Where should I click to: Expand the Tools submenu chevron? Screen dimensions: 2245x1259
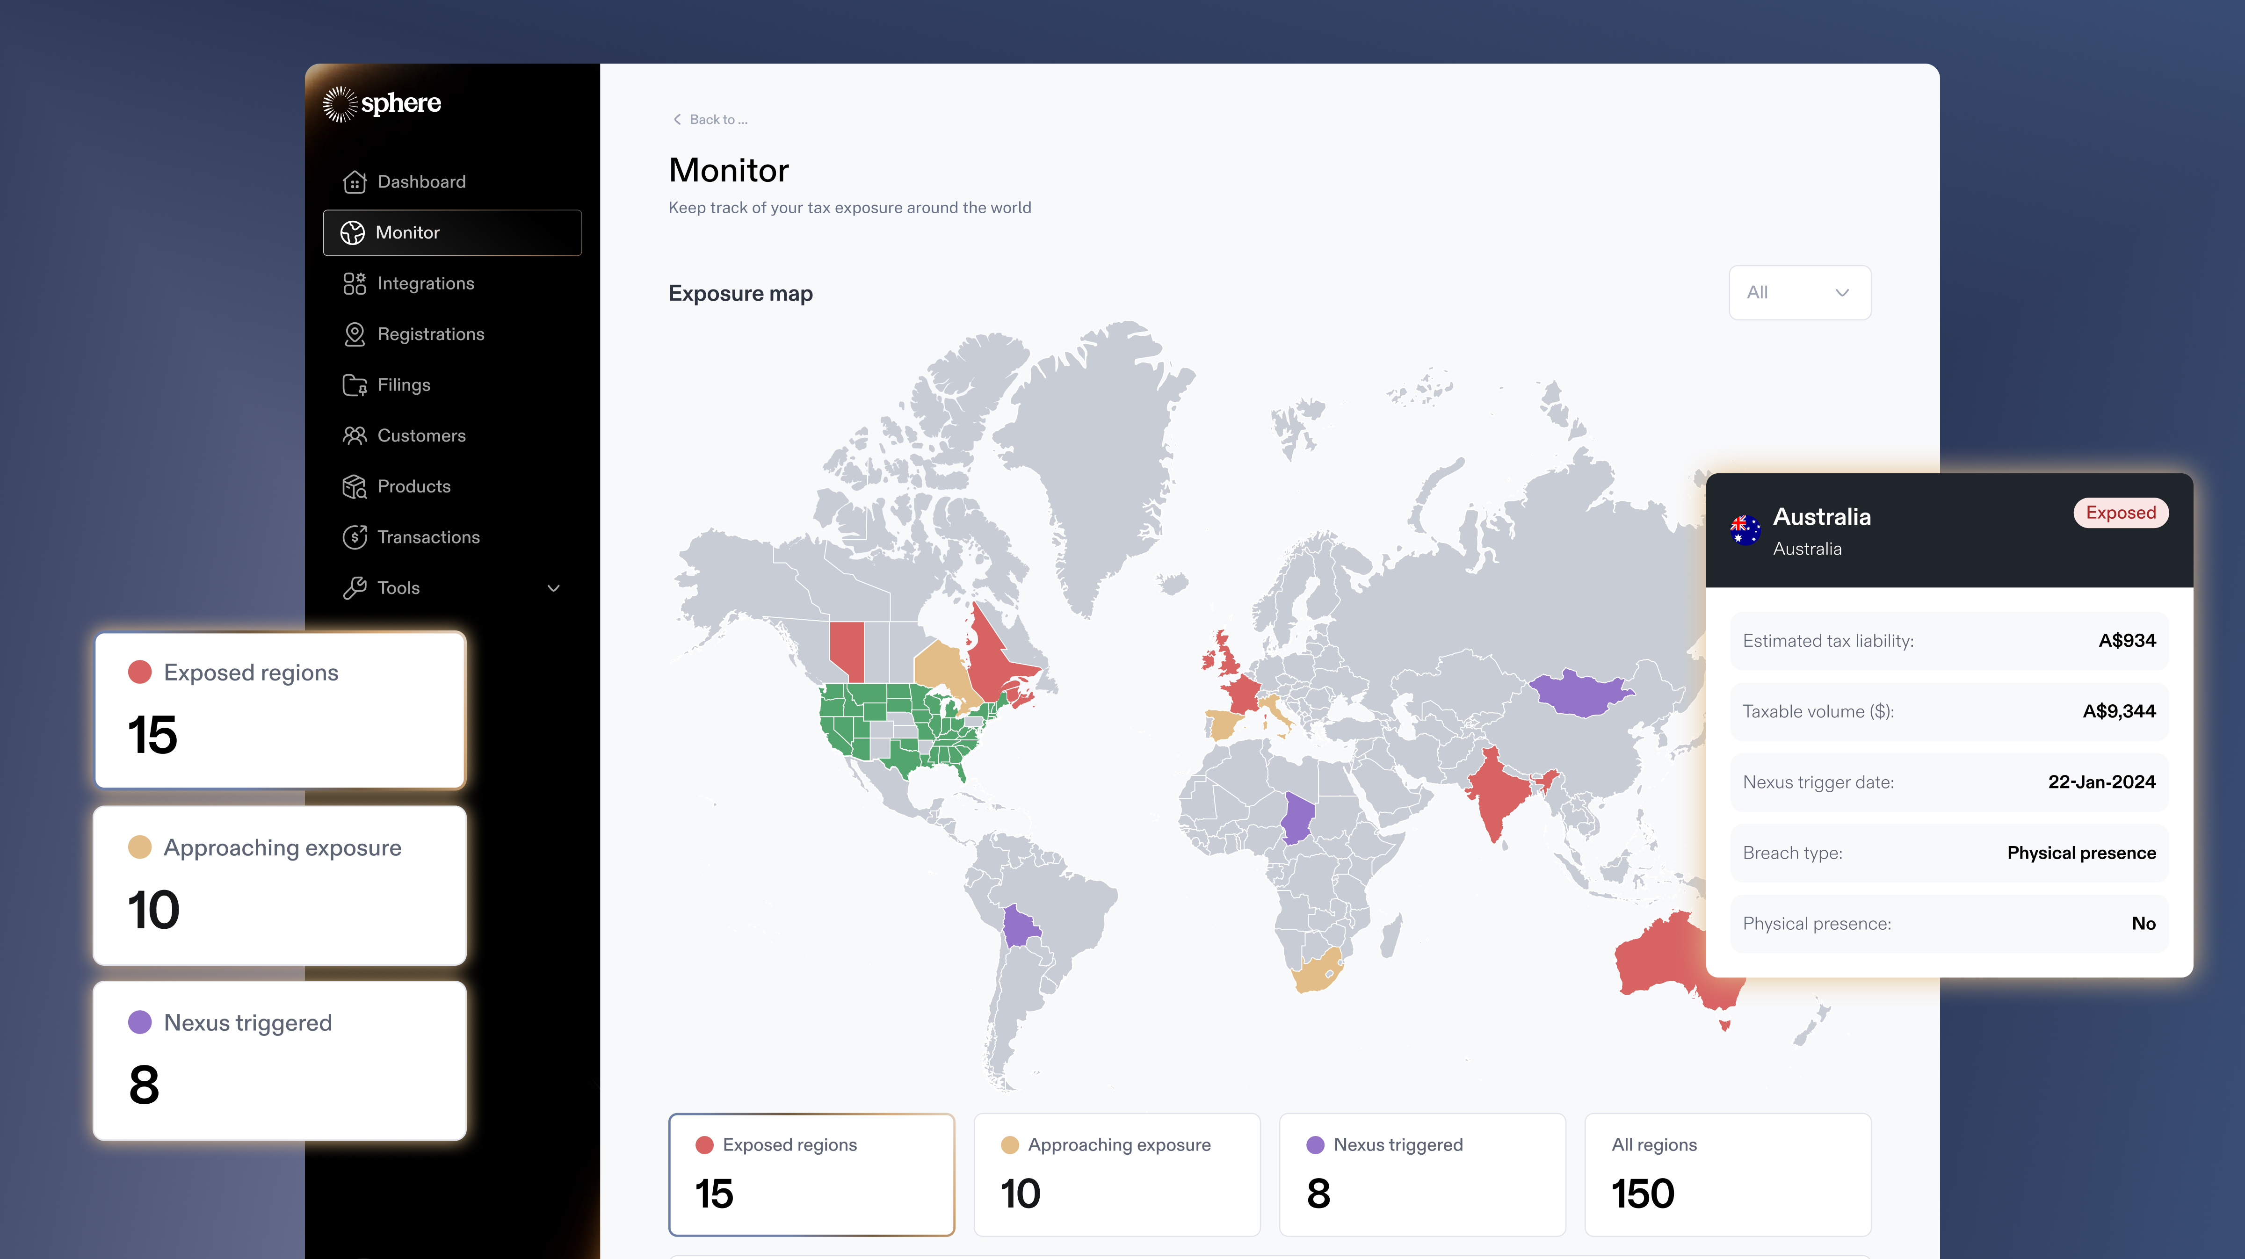(552, 588)
